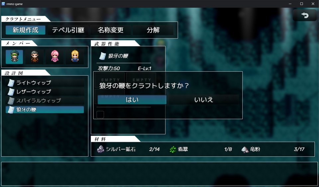The image size is (319, 187).
Task: Open the 名称変更 rename tab
Action: 110,30
